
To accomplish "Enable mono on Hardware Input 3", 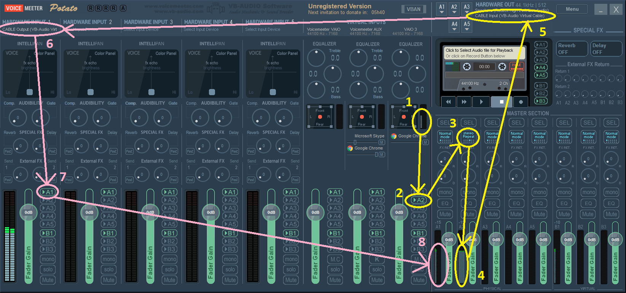I will point(169,259).
